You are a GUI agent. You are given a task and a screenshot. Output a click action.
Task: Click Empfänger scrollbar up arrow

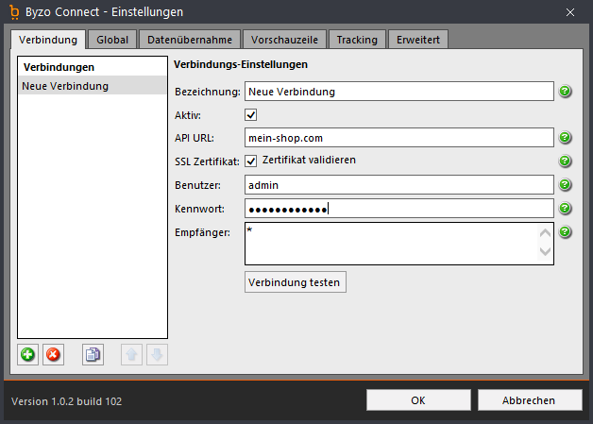coord(545,233)
